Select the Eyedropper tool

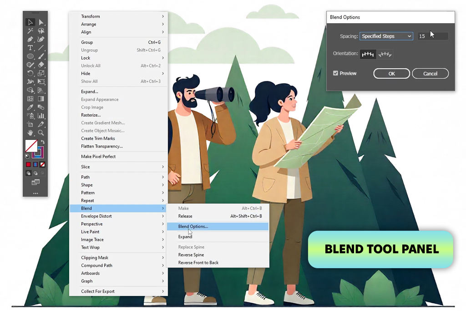click(x=30, y=107)
